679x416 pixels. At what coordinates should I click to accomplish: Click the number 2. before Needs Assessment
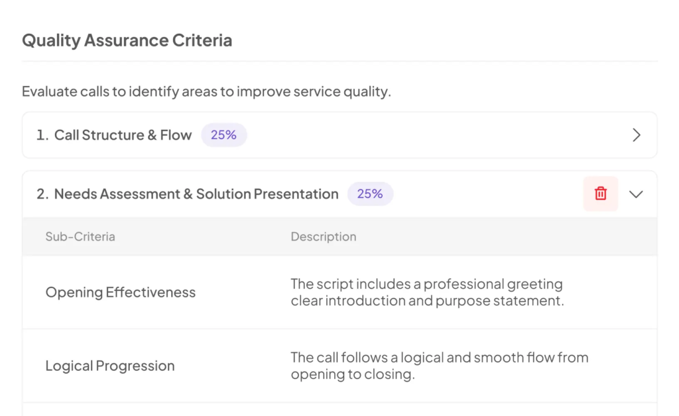[42, 193]
